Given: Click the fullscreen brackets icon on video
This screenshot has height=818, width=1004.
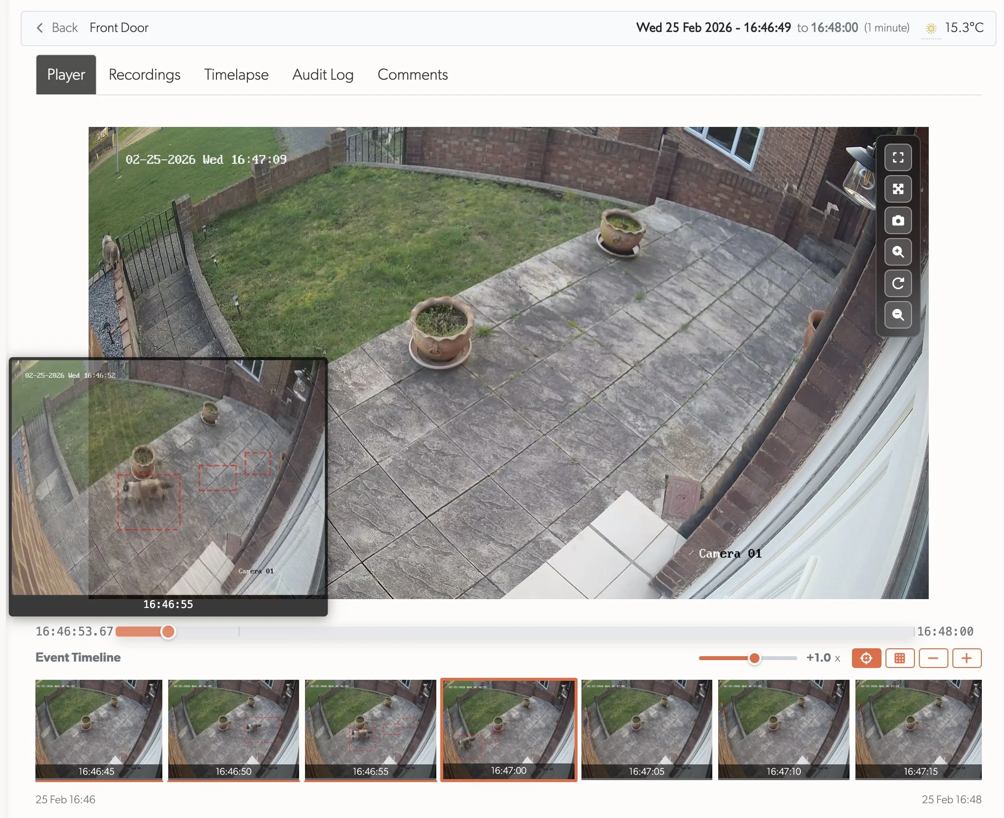Looking at the screenshot, I should pos(898,157).
